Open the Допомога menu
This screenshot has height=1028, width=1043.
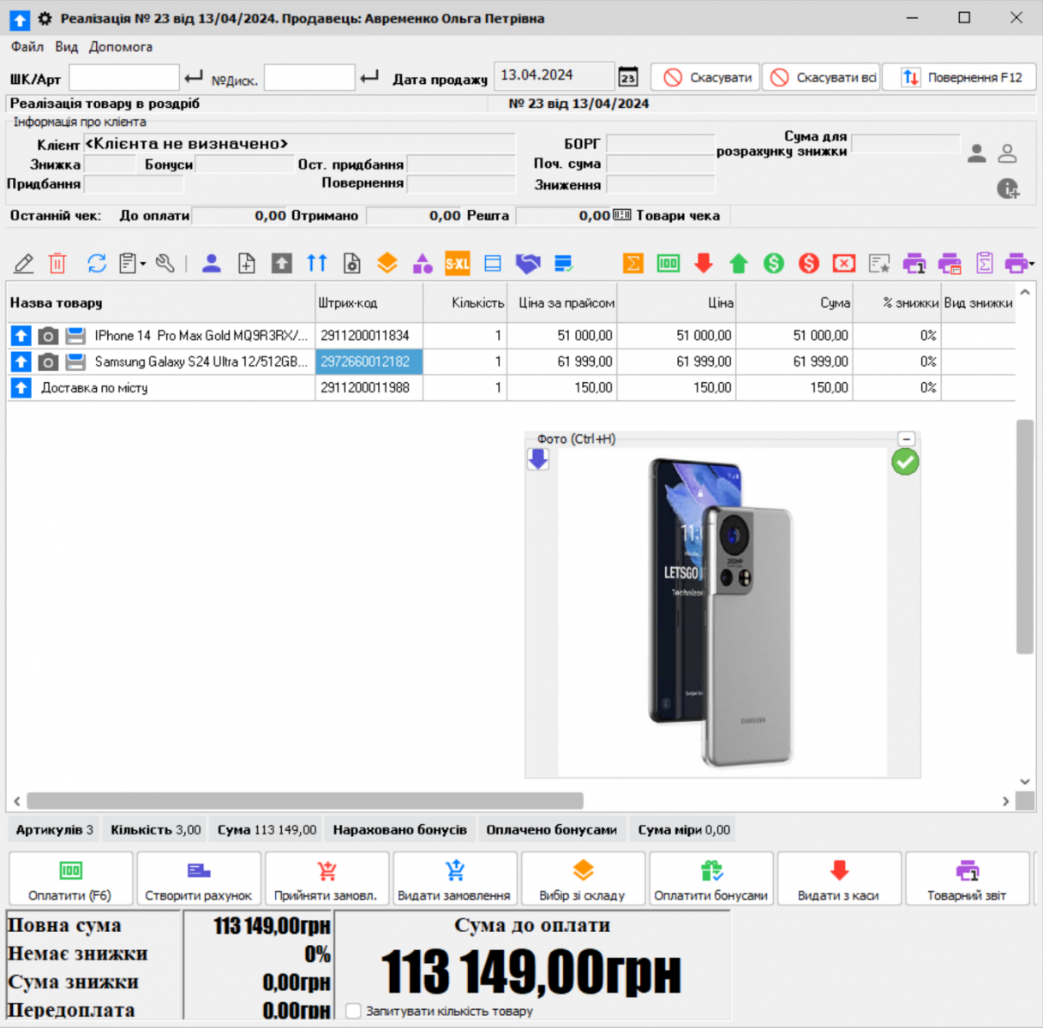(121, 47)
